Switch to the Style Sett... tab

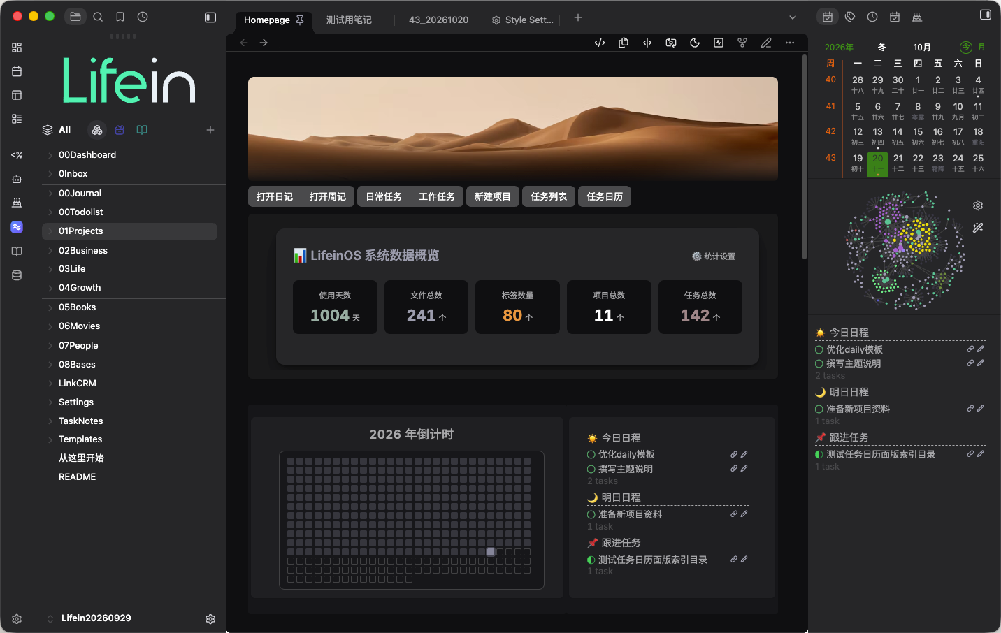(x=522, y=20)
